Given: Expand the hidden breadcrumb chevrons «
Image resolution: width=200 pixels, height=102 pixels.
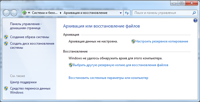Looking at the screenshot, I should (29, 13).
